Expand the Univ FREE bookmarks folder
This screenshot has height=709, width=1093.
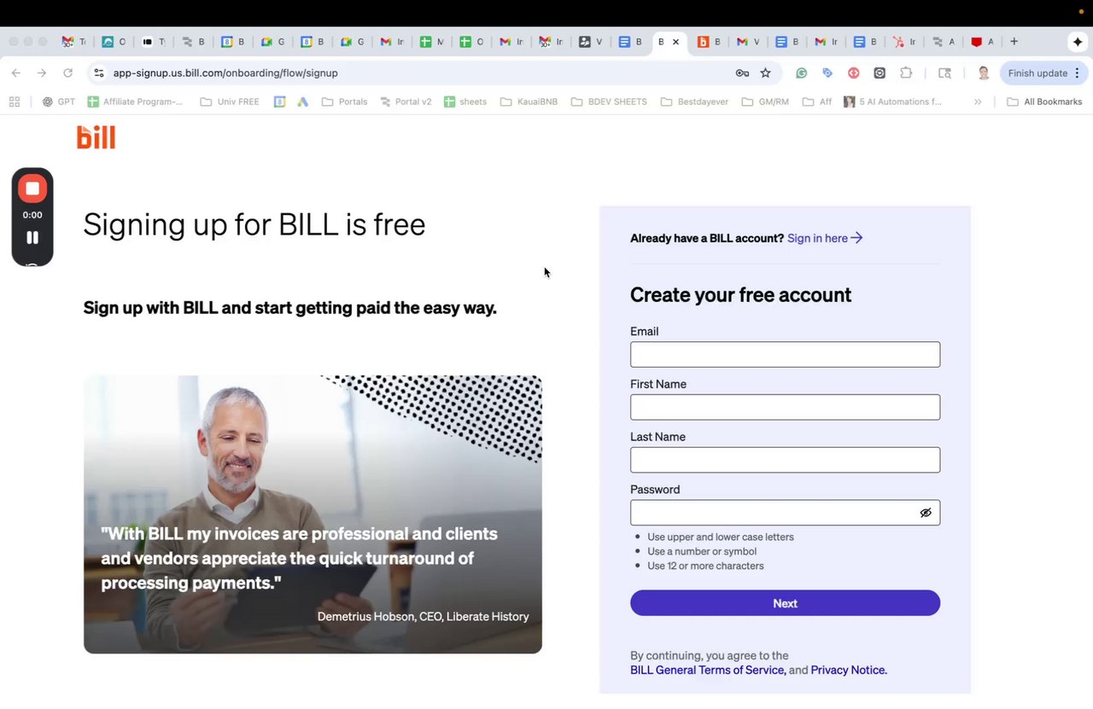[230, 102]
